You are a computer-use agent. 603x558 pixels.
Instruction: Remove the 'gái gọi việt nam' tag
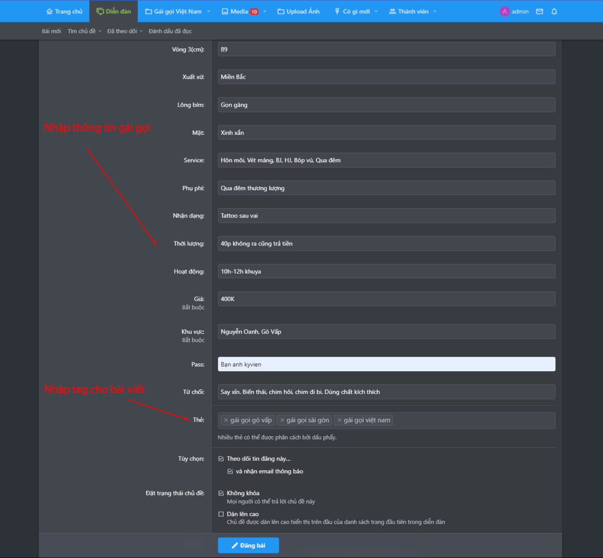(x=339, y=420)
